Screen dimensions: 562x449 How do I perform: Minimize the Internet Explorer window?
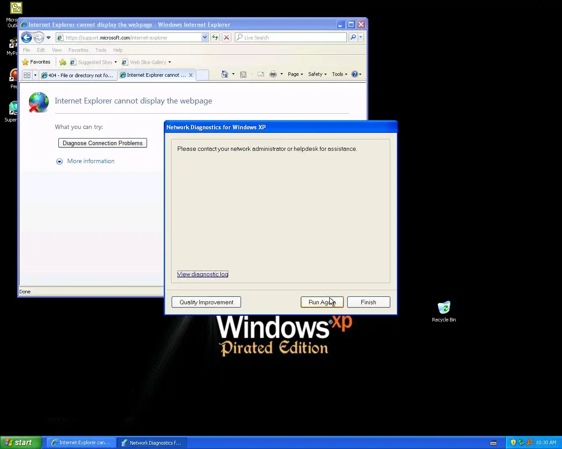point(341,25)
